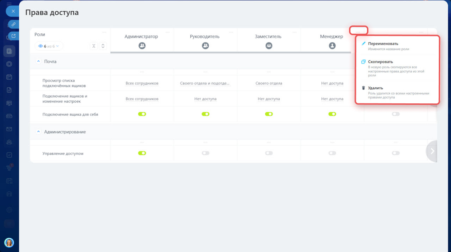Disable Подключение ящика для себя for Администратор
The width and height of the screenshot is (451, 252).
(x=142, y=114)
